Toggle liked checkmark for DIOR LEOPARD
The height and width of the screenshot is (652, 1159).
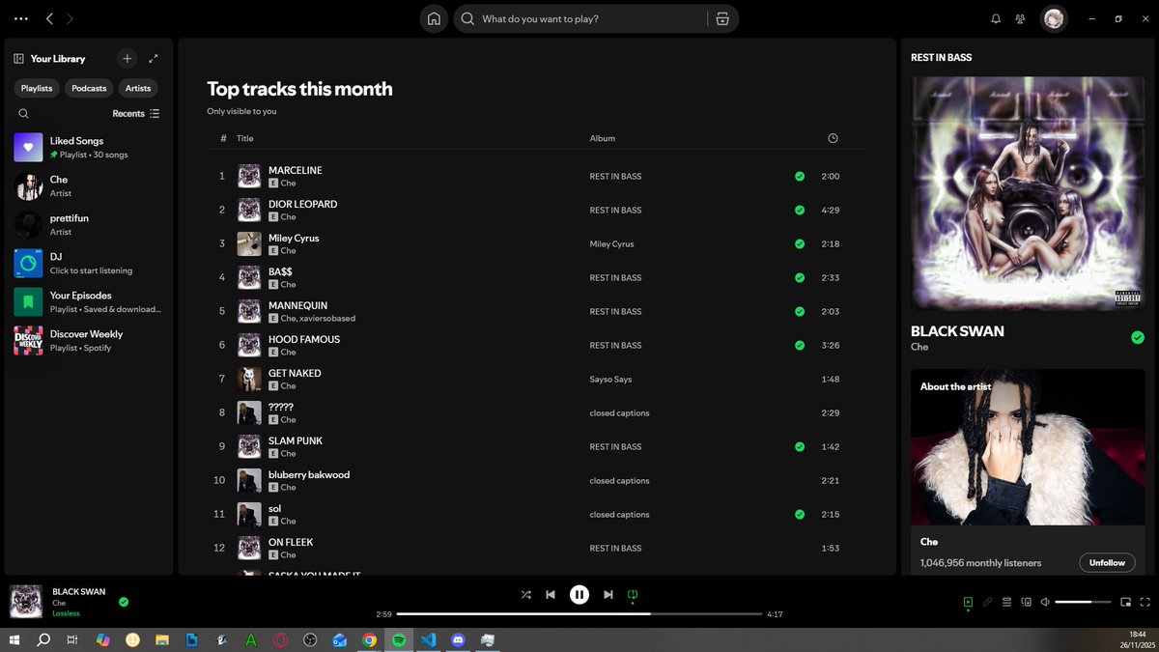tap(800, 211)
